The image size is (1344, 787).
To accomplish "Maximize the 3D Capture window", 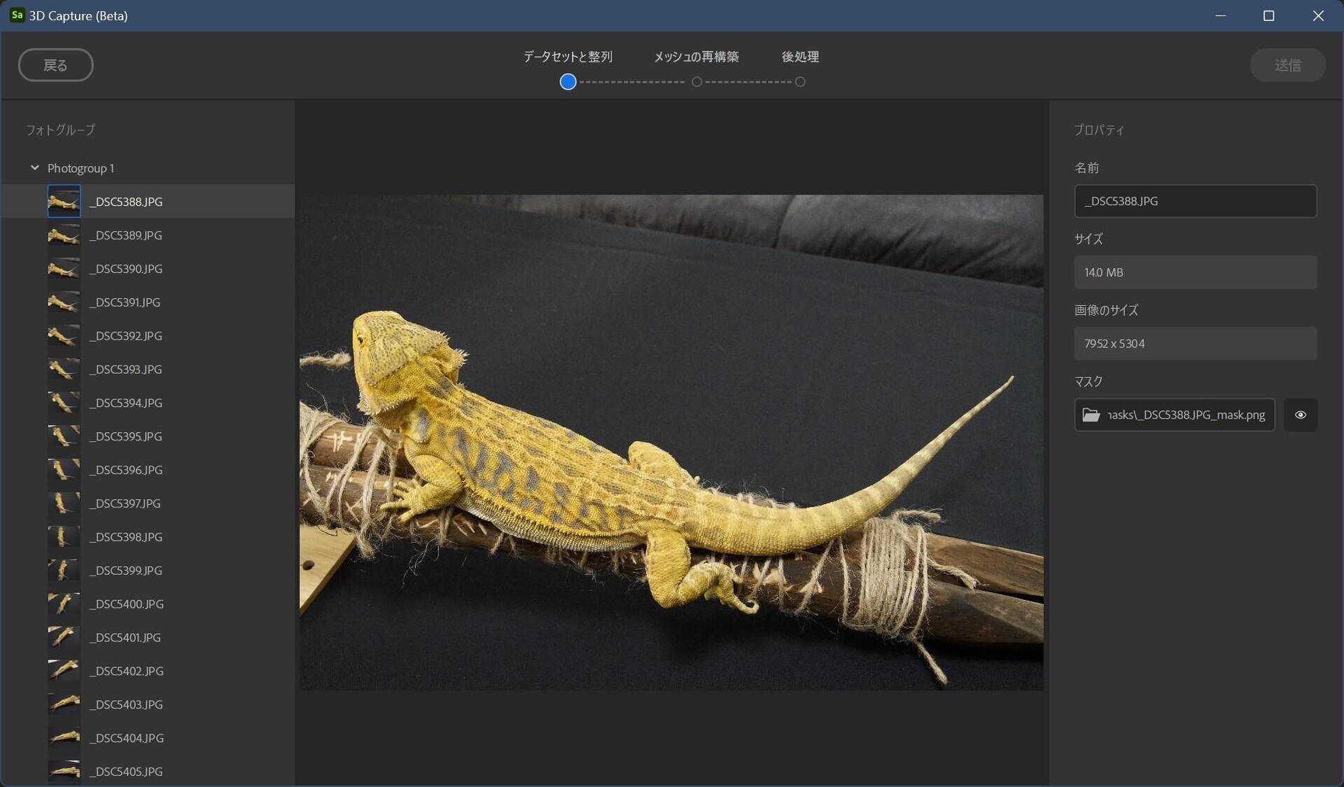I will pyautogui.click(x=1268, y=15).
